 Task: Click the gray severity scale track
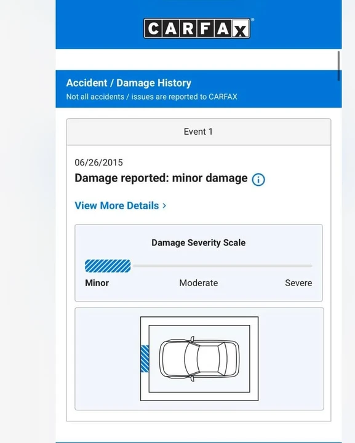tap(223, 266)
